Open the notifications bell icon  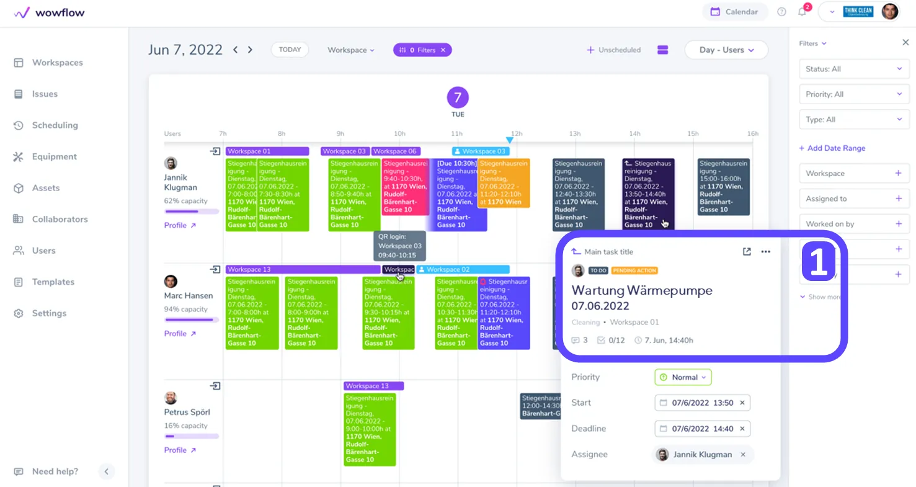click(802, 12)
